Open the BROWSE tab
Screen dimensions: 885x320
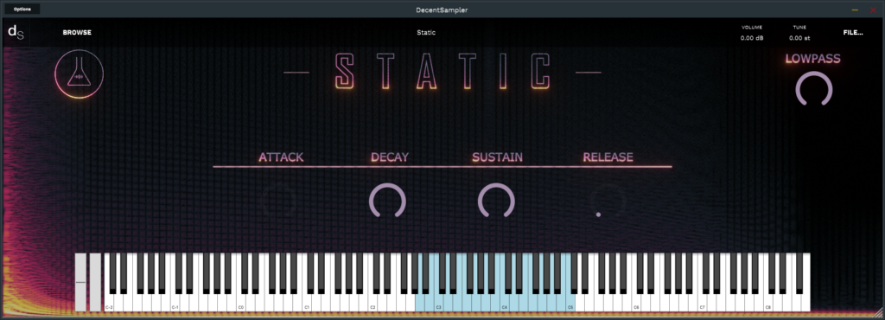point(77,33)
